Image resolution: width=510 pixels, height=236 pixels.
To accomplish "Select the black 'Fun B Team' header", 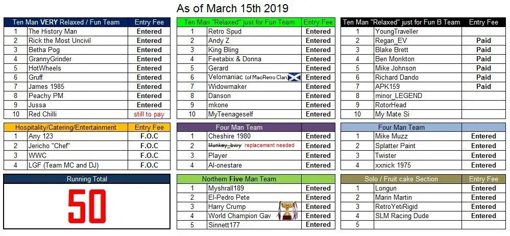I will coord(401,22).
